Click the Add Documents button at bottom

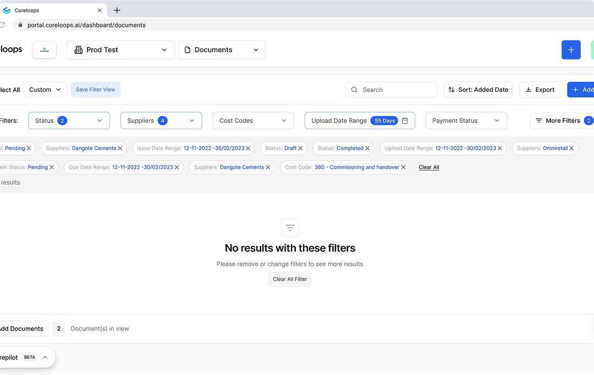point(24,329)
